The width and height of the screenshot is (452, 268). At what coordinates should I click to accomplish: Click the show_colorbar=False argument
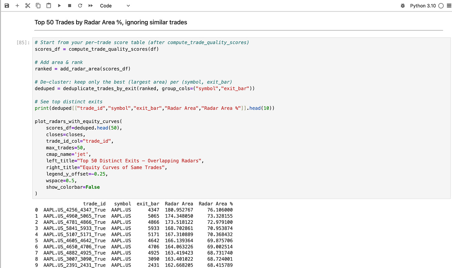73,187
